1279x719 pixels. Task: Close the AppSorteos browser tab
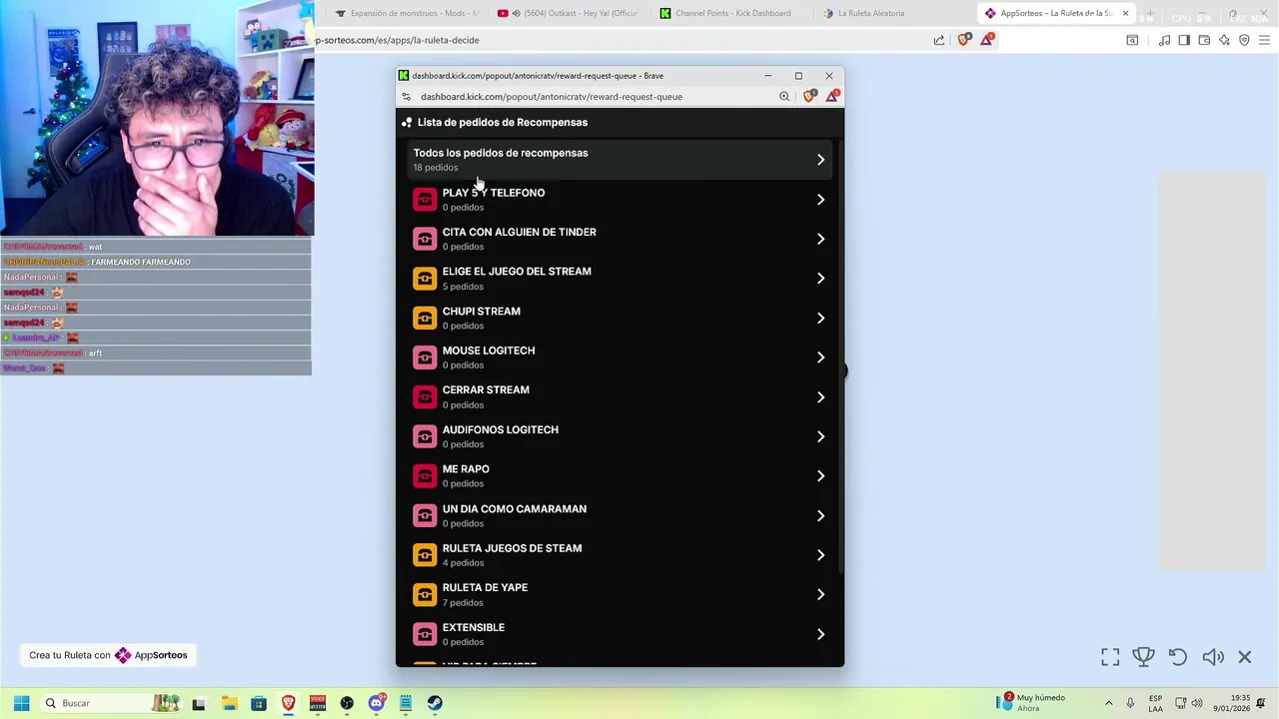click(x=1125, y=13)
